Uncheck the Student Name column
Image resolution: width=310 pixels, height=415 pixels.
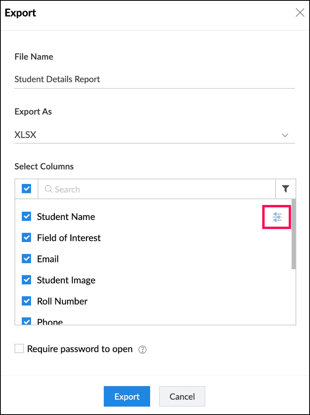[26, 217]
